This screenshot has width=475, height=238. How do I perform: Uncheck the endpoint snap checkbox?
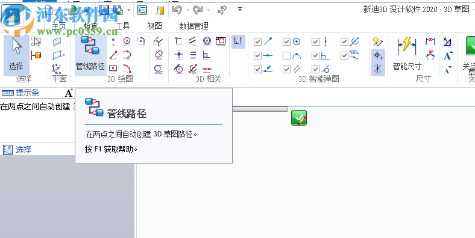pyautogui.click(x=257, y=41)
